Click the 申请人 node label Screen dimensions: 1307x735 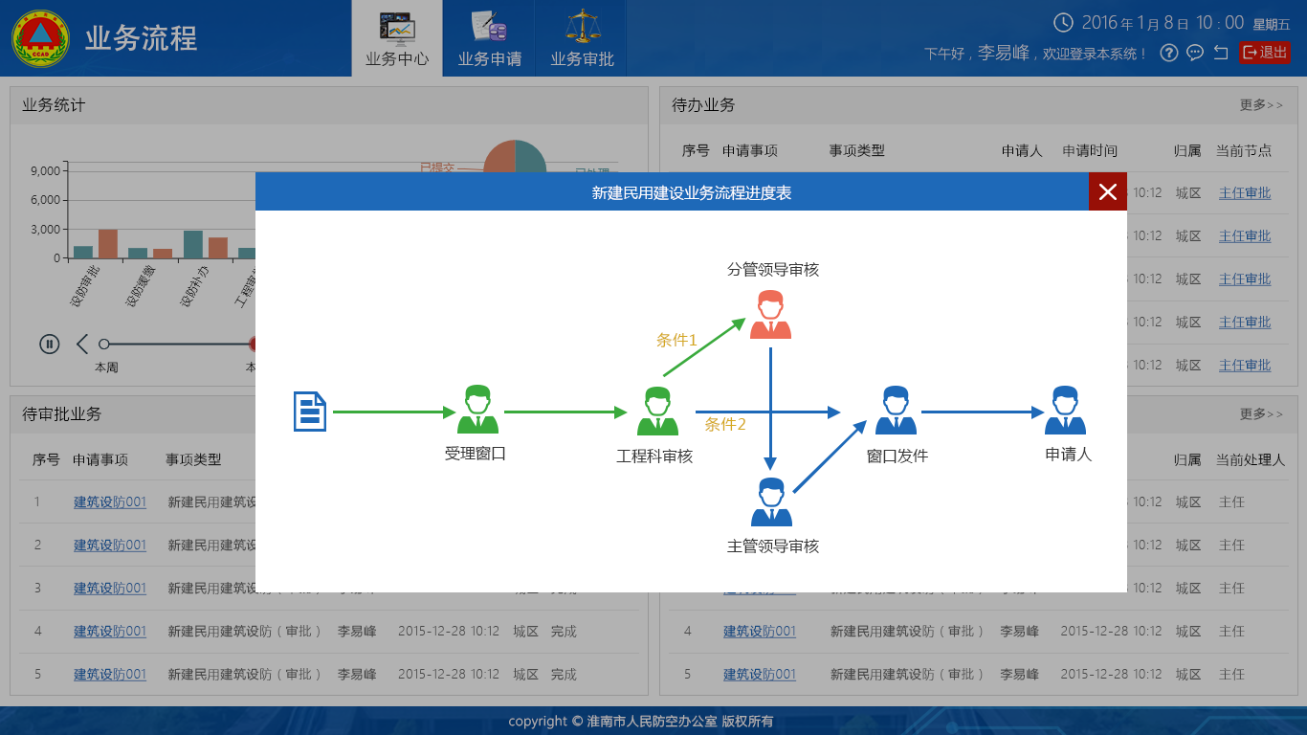1069,454
